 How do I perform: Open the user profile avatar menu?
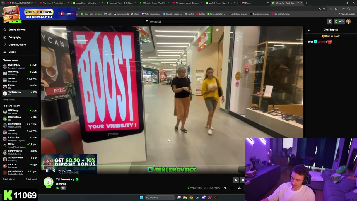click(x=348, y=21)
